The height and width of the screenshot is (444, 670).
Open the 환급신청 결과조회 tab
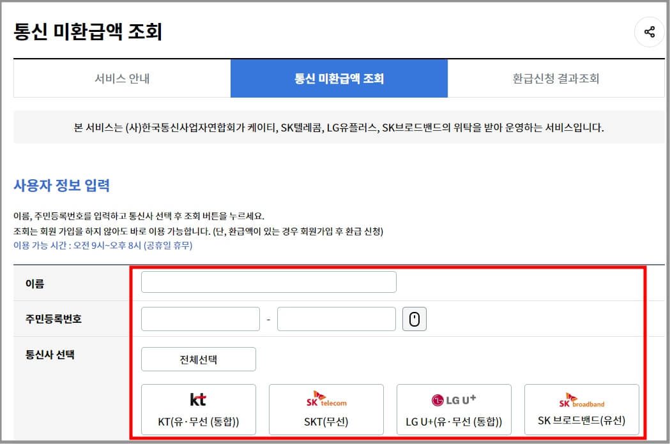point(556,79)
